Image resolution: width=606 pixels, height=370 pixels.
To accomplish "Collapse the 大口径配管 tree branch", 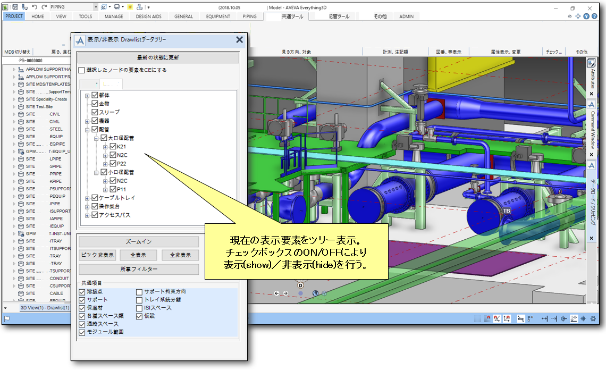I will 96,138.
